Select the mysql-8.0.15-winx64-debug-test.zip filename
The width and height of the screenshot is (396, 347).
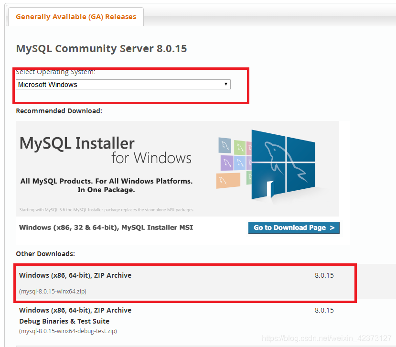coord(68,331)
